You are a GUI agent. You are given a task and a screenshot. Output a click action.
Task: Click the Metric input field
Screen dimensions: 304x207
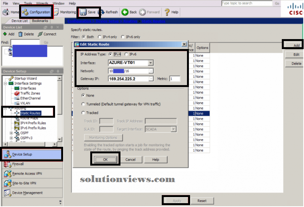click(x=175, y=79)
